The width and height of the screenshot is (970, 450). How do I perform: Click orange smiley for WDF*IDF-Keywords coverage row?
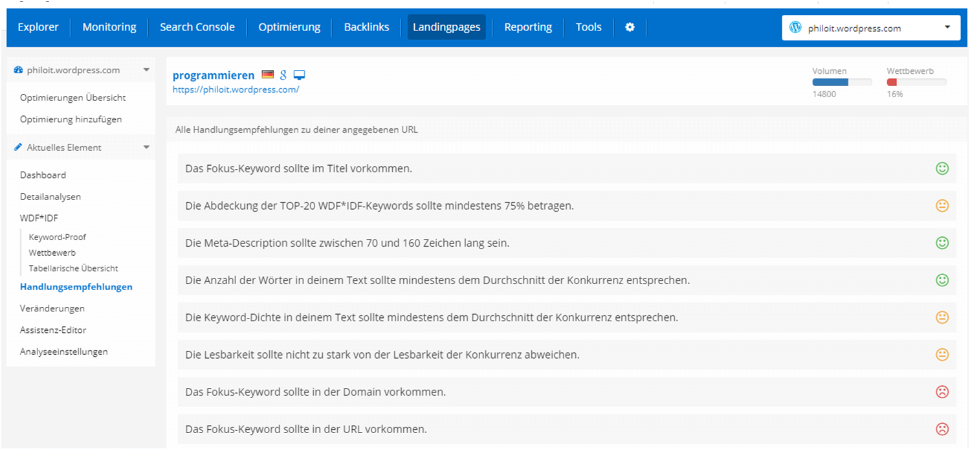pos(942,206)
